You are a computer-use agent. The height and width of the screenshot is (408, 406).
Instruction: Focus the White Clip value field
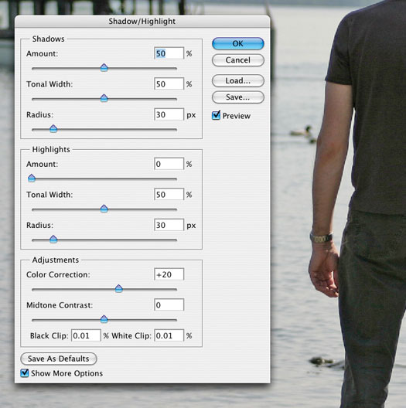[x=169, y=335]
